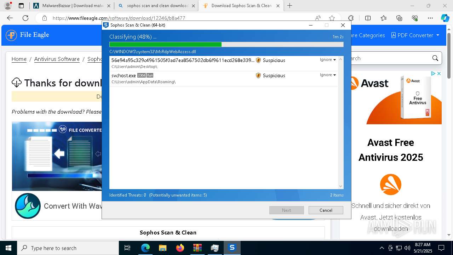
Task: Open tab actions menu icon in Edge
Action: pos(21,6)
